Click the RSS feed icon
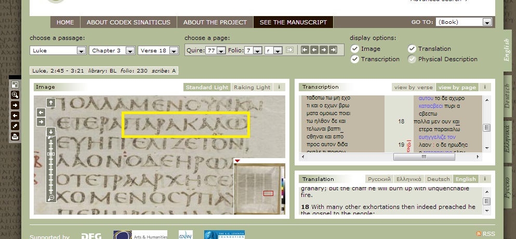 [x=479, y=234]
